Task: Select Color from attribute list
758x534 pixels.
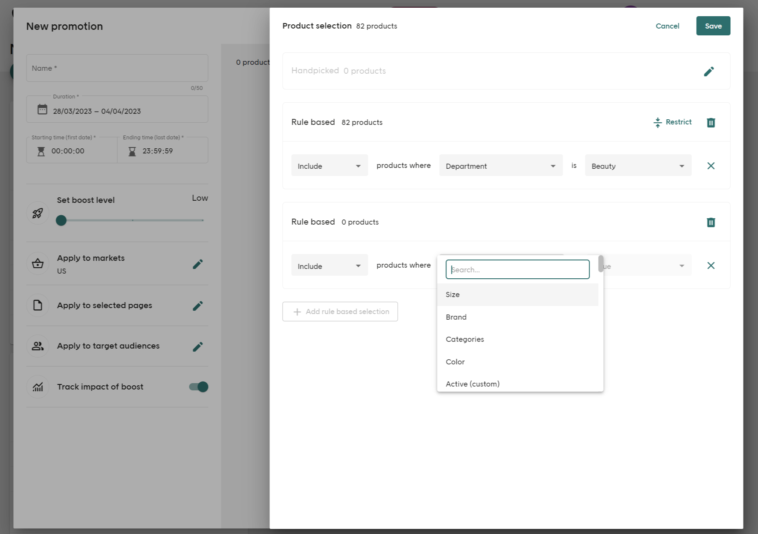Action: pyautogui.click(x=518, y=362)
